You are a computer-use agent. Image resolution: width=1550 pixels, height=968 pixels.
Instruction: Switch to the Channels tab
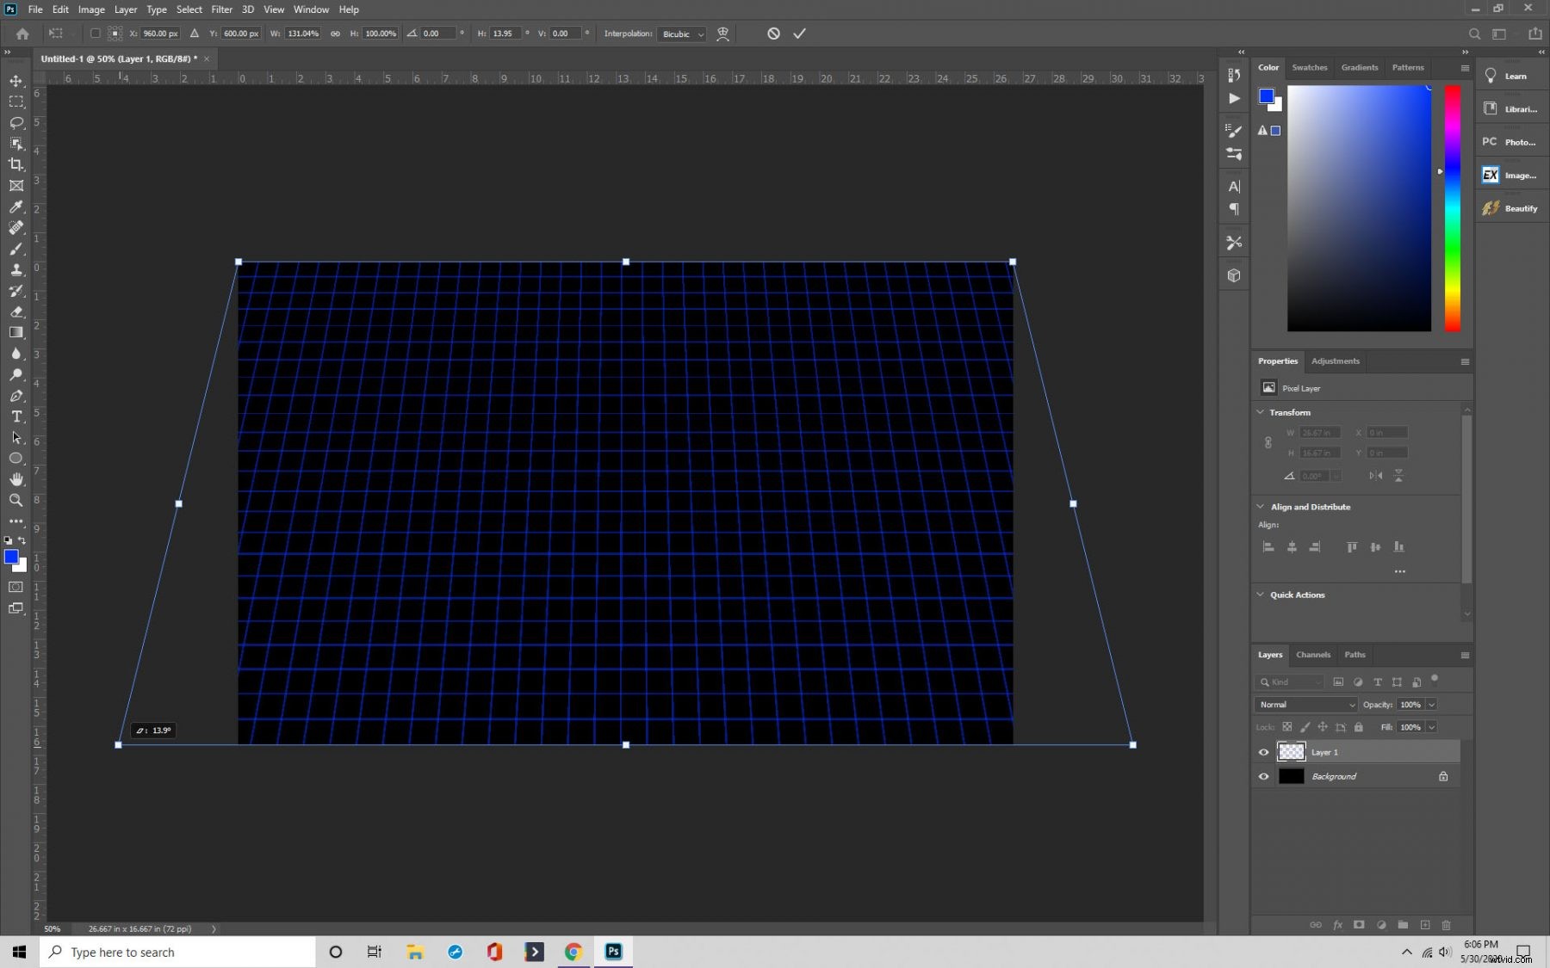[x=1313, y=655]
